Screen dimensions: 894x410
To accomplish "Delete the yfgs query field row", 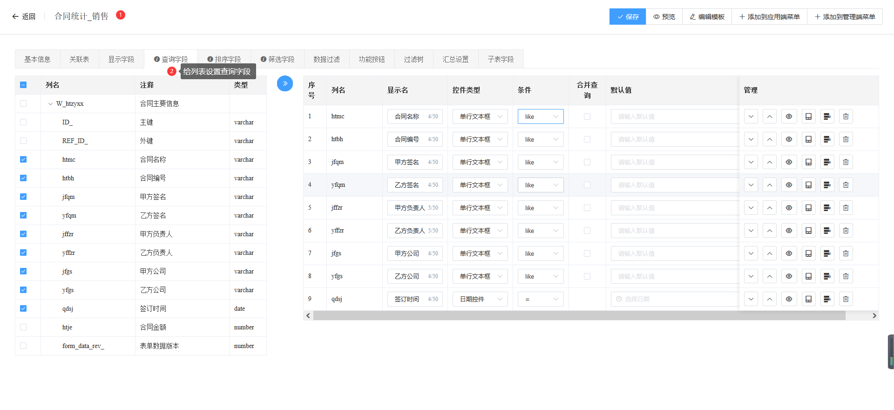I will point(846,276).
